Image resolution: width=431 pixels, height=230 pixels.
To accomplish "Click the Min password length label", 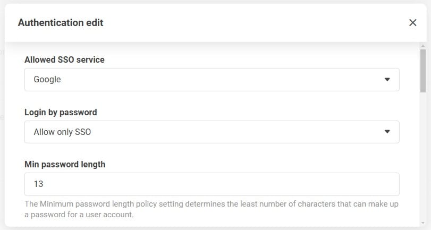I will click(x=65, y=164).
